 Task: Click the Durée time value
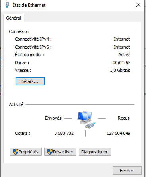pos(121,63)
